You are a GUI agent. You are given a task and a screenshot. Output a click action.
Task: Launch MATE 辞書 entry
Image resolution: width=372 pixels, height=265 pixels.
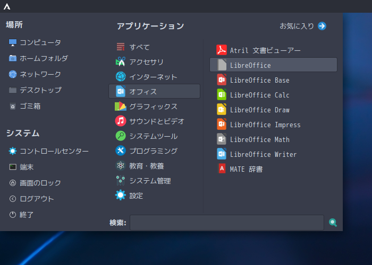pyautogui.click(x=273, y=169)
